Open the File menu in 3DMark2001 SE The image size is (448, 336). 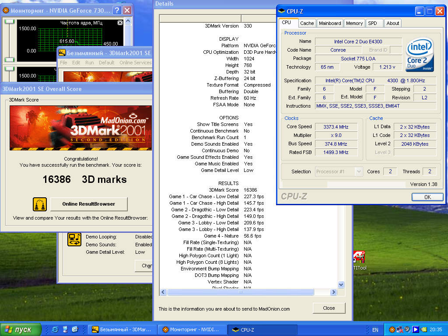pos(64,63)
